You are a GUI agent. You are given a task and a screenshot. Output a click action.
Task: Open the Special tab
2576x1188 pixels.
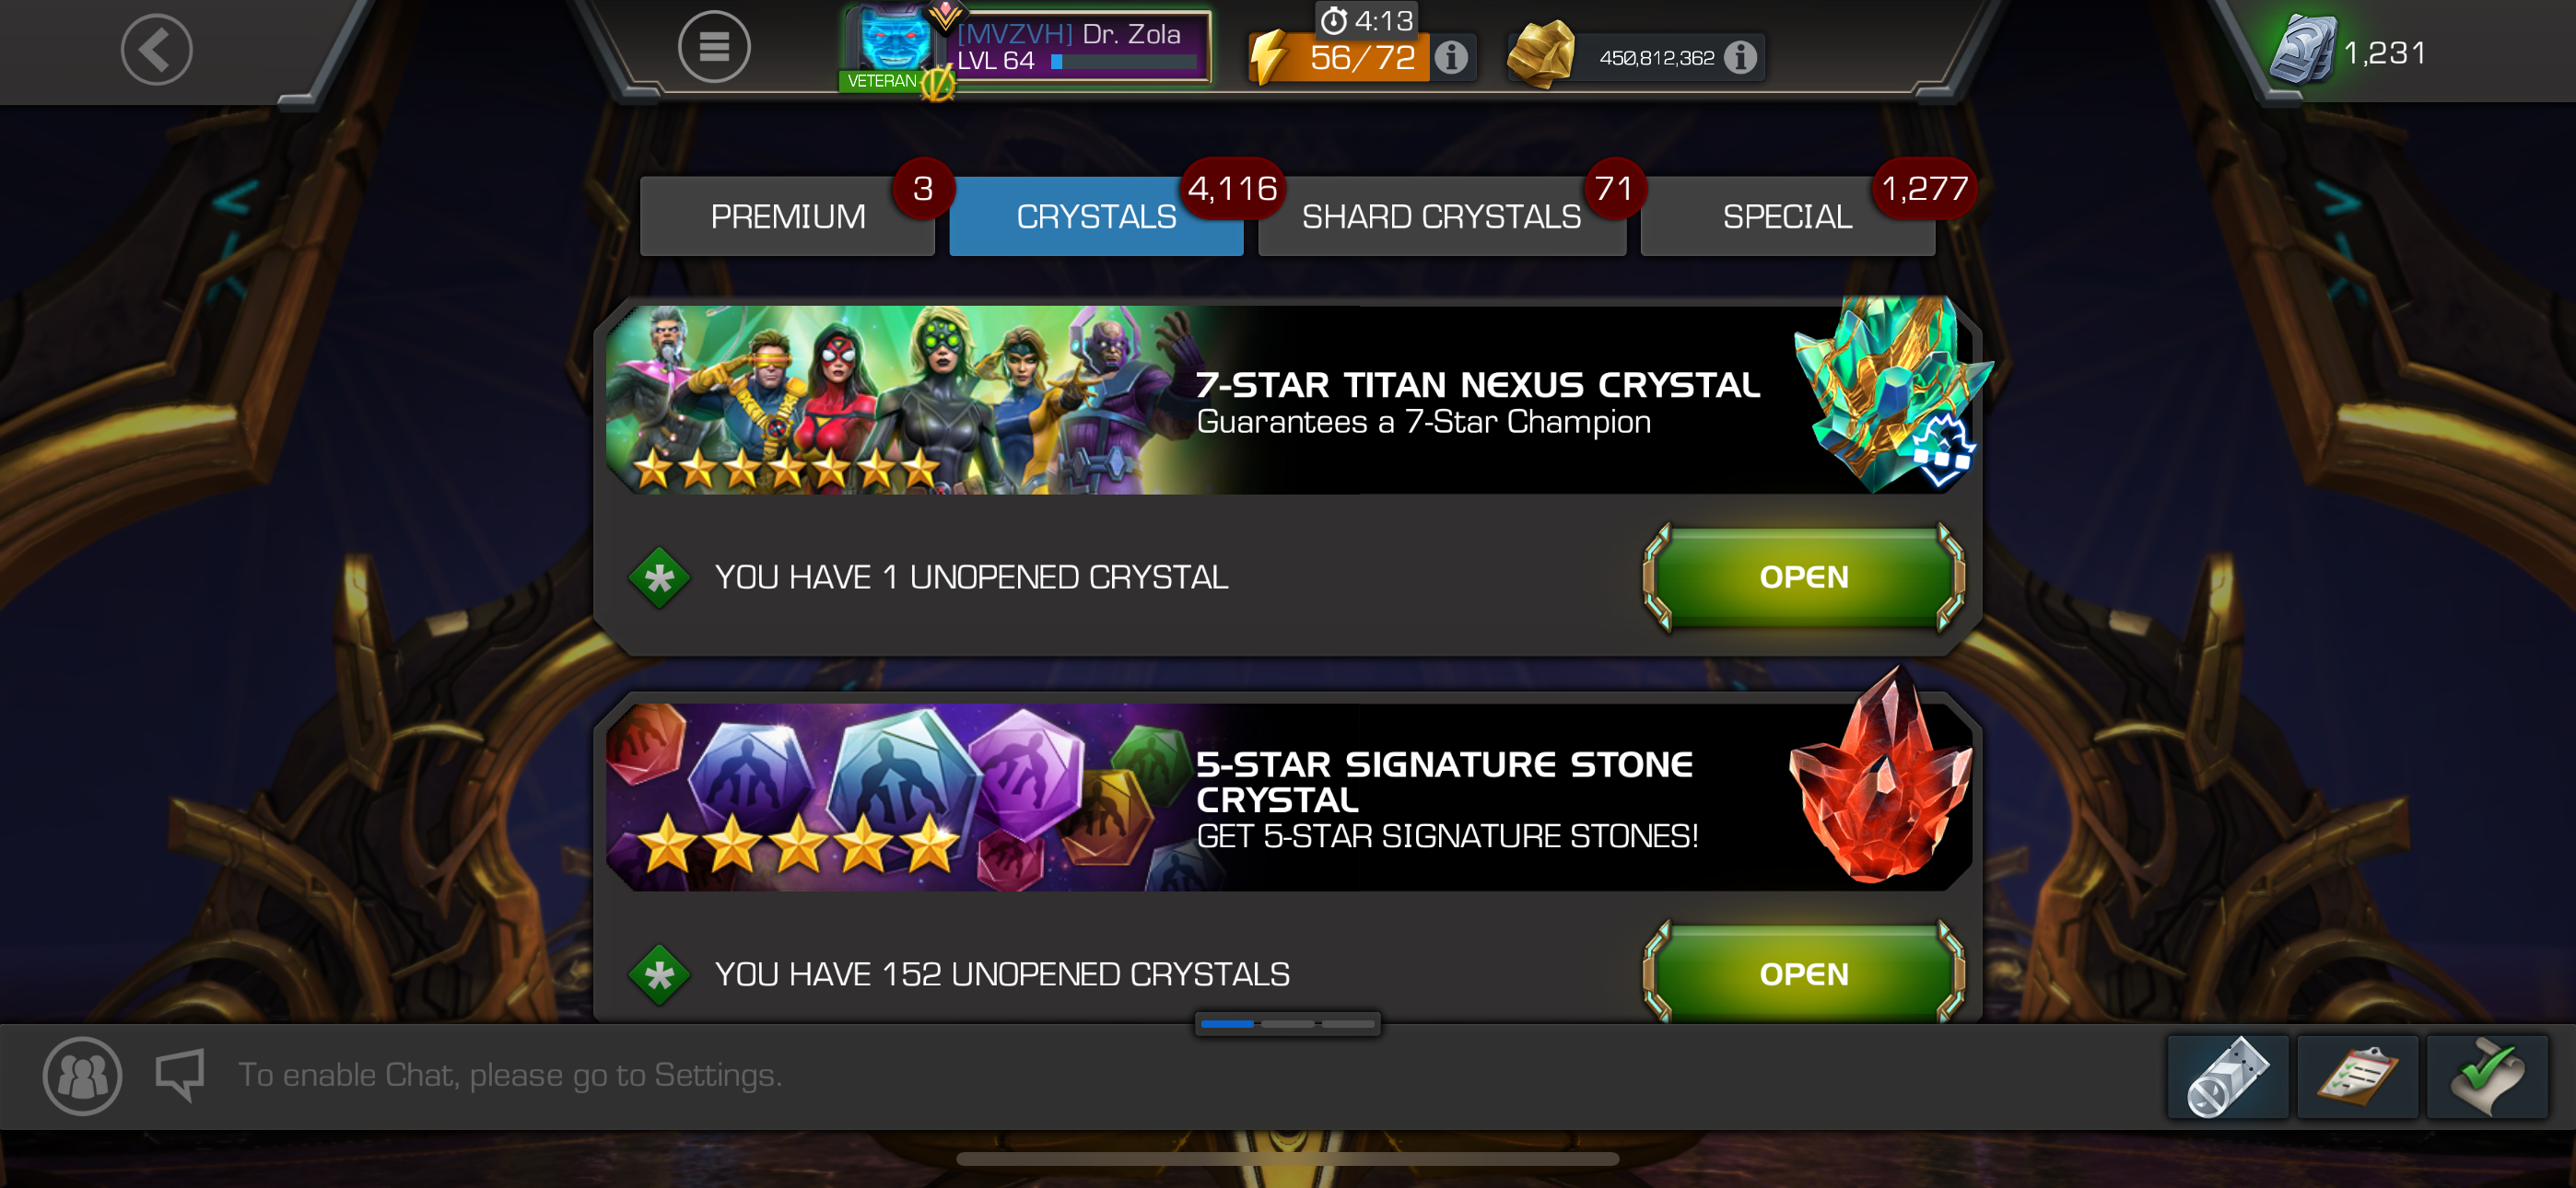1787,216
